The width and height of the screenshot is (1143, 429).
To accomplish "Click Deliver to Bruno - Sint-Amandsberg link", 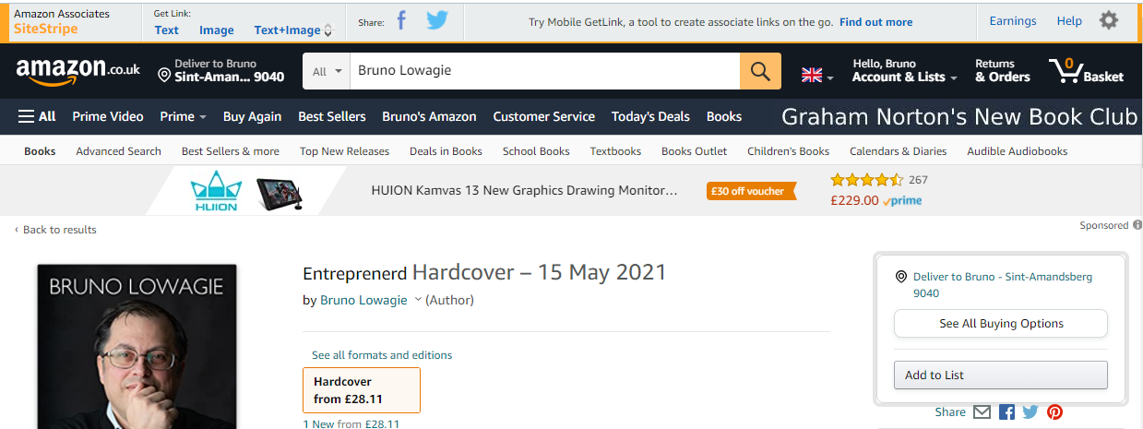I will (1003, 285).
